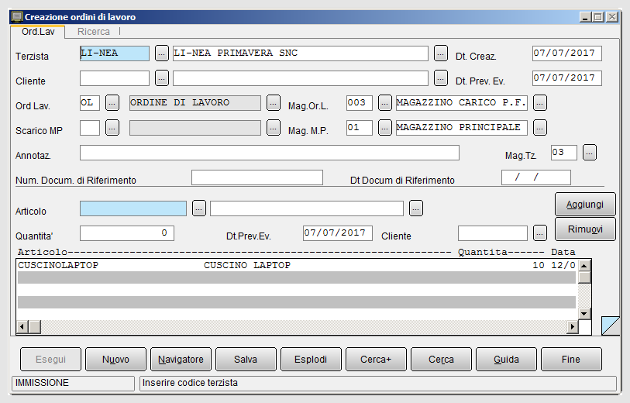The height and width of the screenshot is (403, 630).
Task: Open lookup button after Cliente description field
Action: [441, 78]
